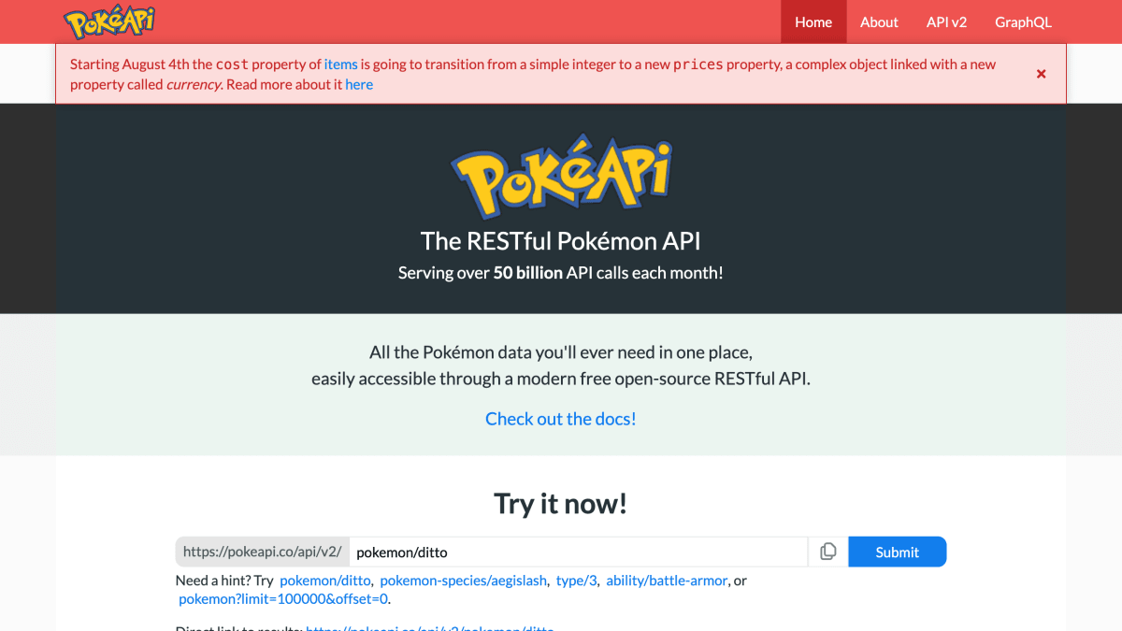Try the pokemon?limit=100000&offset=0 hint link
Viewport: 1122px width, 631px height.
click(x=283, y=599)
